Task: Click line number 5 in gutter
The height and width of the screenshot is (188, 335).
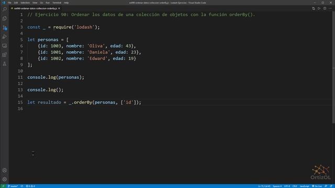Action: tap(21, 40)
